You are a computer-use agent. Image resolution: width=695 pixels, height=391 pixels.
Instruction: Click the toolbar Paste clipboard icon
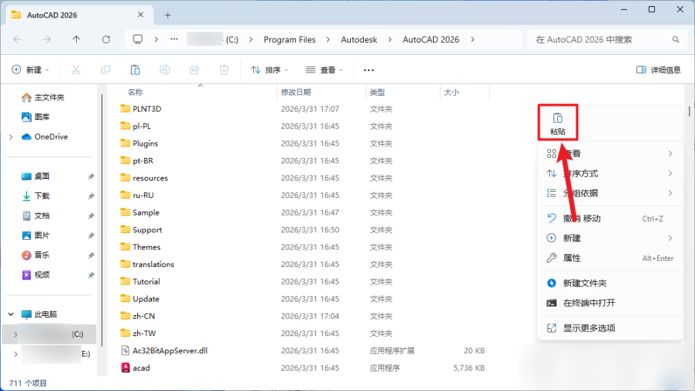(135, 70)
